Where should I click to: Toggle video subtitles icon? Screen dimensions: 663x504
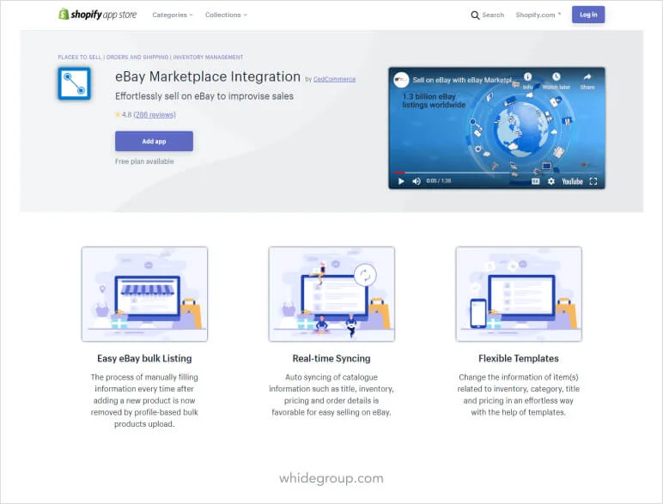coord(535,181)
